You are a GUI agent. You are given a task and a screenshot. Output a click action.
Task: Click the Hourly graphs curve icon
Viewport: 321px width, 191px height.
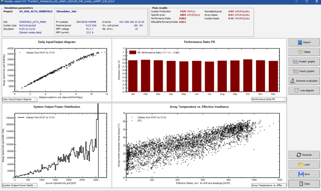[x=296, y=71]
